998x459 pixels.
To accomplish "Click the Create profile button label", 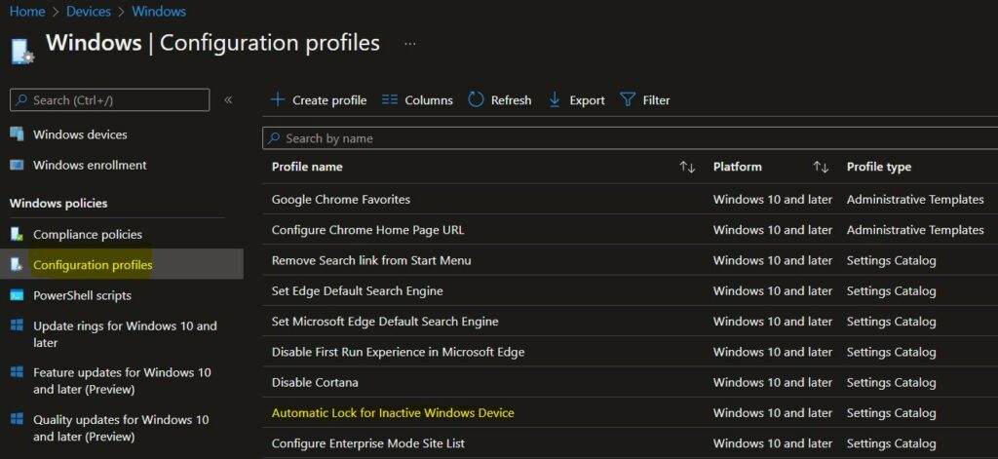I will (329, 100).
